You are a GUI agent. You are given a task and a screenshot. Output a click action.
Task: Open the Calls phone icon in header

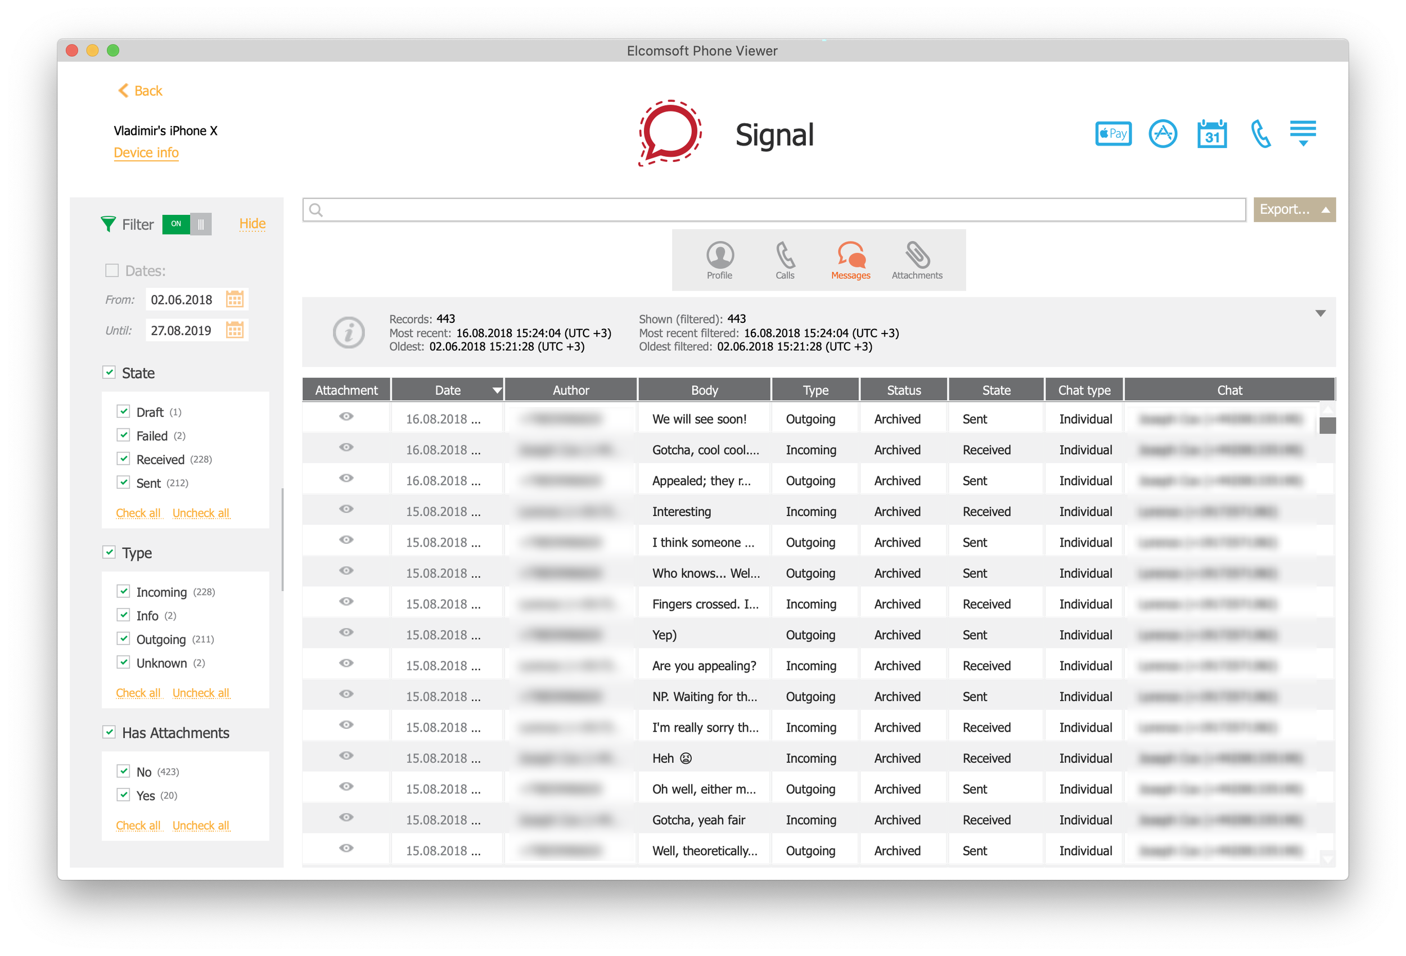coord(1260,134)
